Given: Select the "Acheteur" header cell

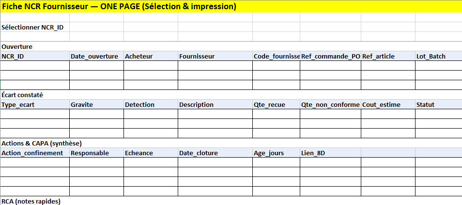Looking at the screenshot, I should click(x=139, y=56).
